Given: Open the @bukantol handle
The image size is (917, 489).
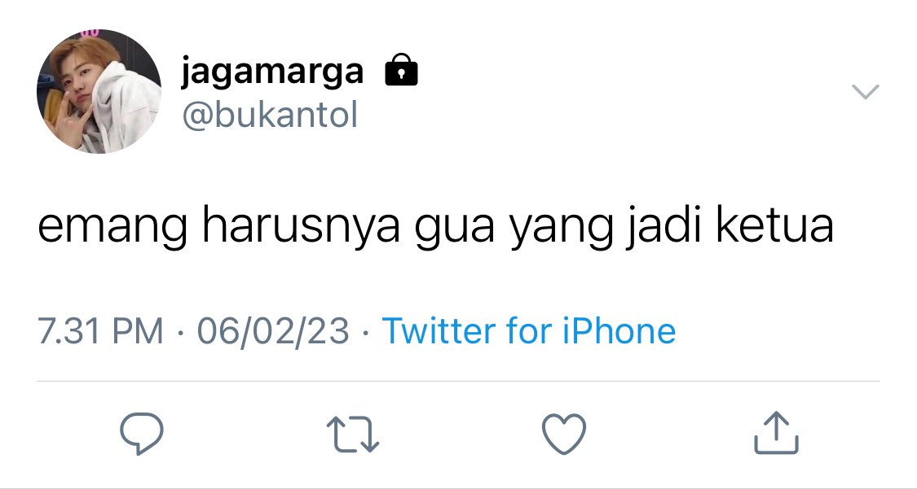Looking at the screenshot, I should coord(270,115).
